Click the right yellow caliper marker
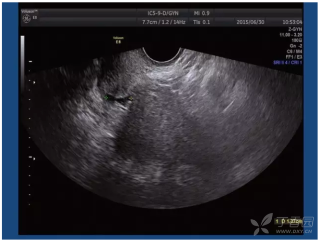 pyautogui.click(x=131, y=98)
